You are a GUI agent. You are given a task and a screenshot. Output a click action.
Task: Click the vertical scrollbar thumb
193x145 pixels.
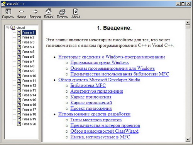click(188, 27)
